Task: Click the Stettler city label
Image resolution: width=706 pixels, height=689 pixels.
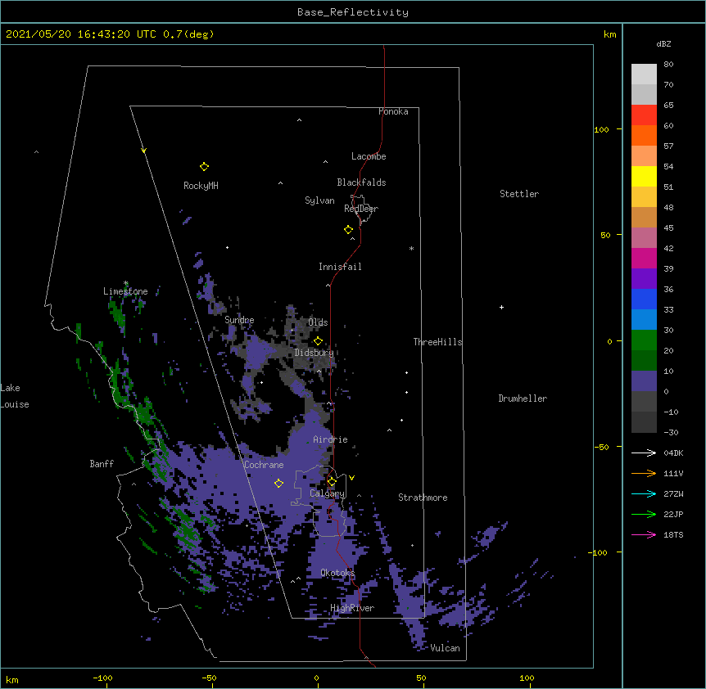Action: point(519,194)
